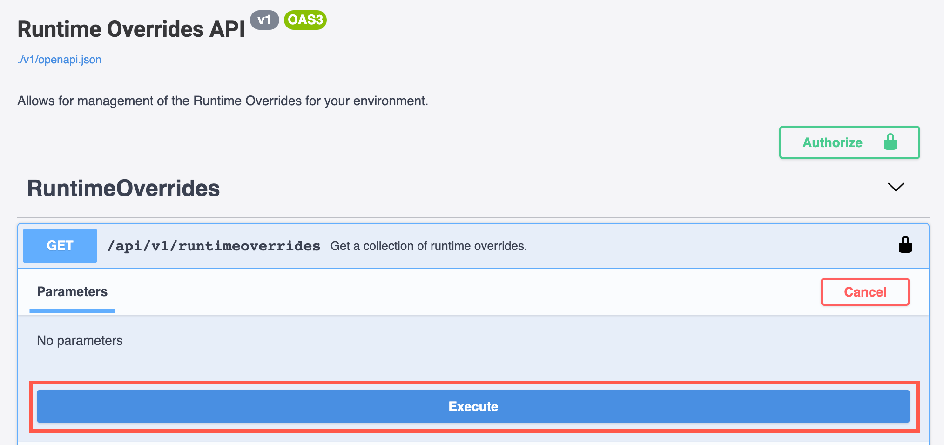Run the request with Execute
Screen dimensions: 944x445
[473, 406]
